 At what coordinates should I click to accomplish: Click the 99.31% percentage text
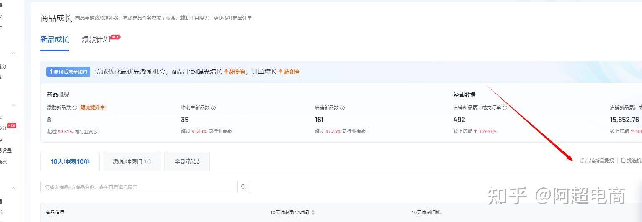coord(64,131)
